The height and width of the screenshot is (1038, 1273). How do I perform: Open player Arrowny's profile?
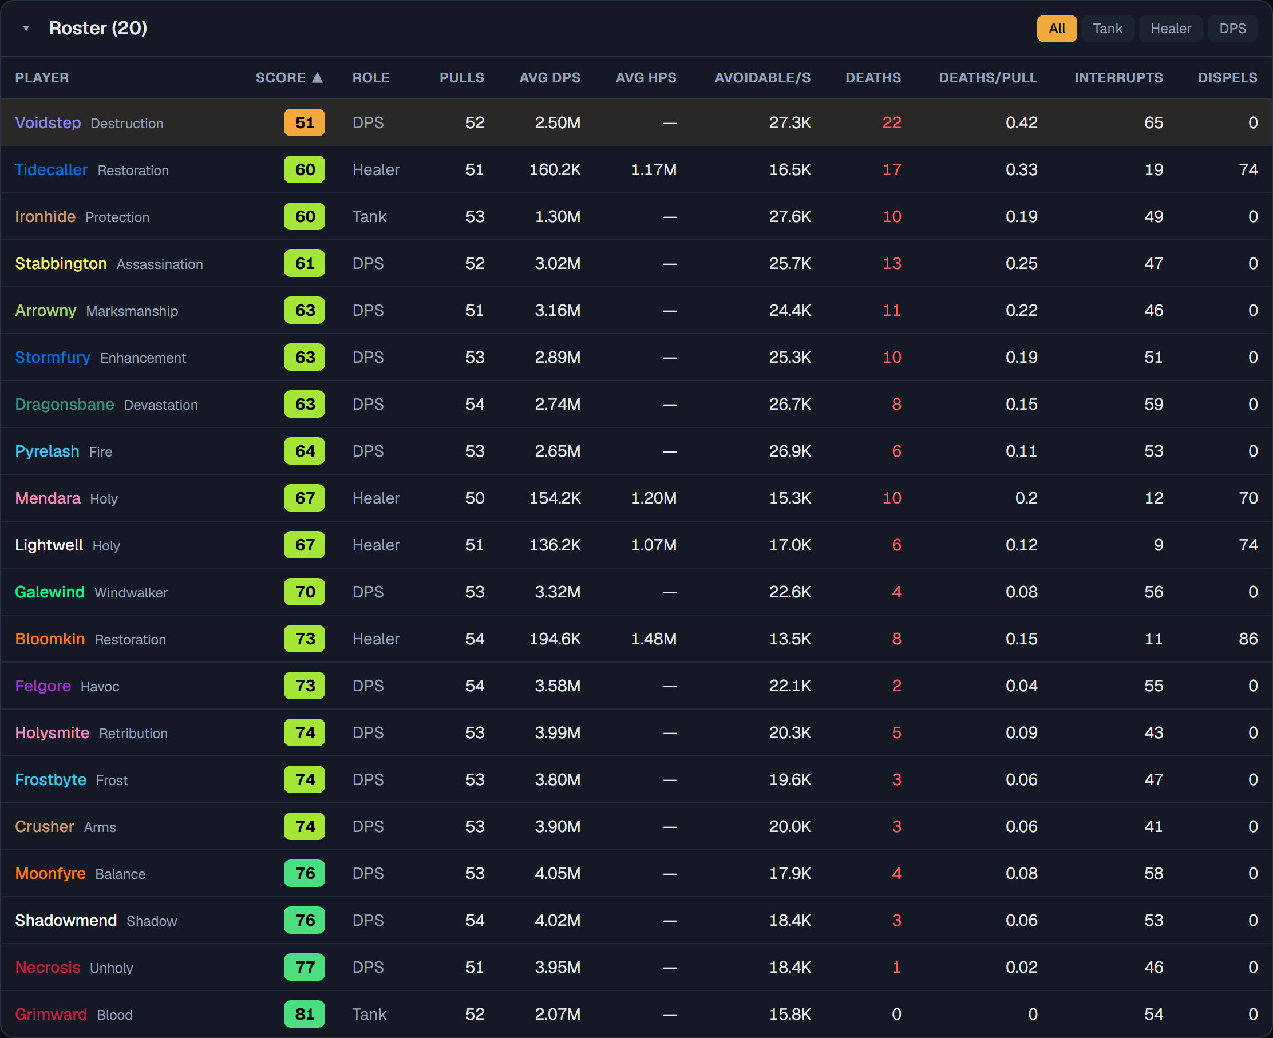click(45, 310)
